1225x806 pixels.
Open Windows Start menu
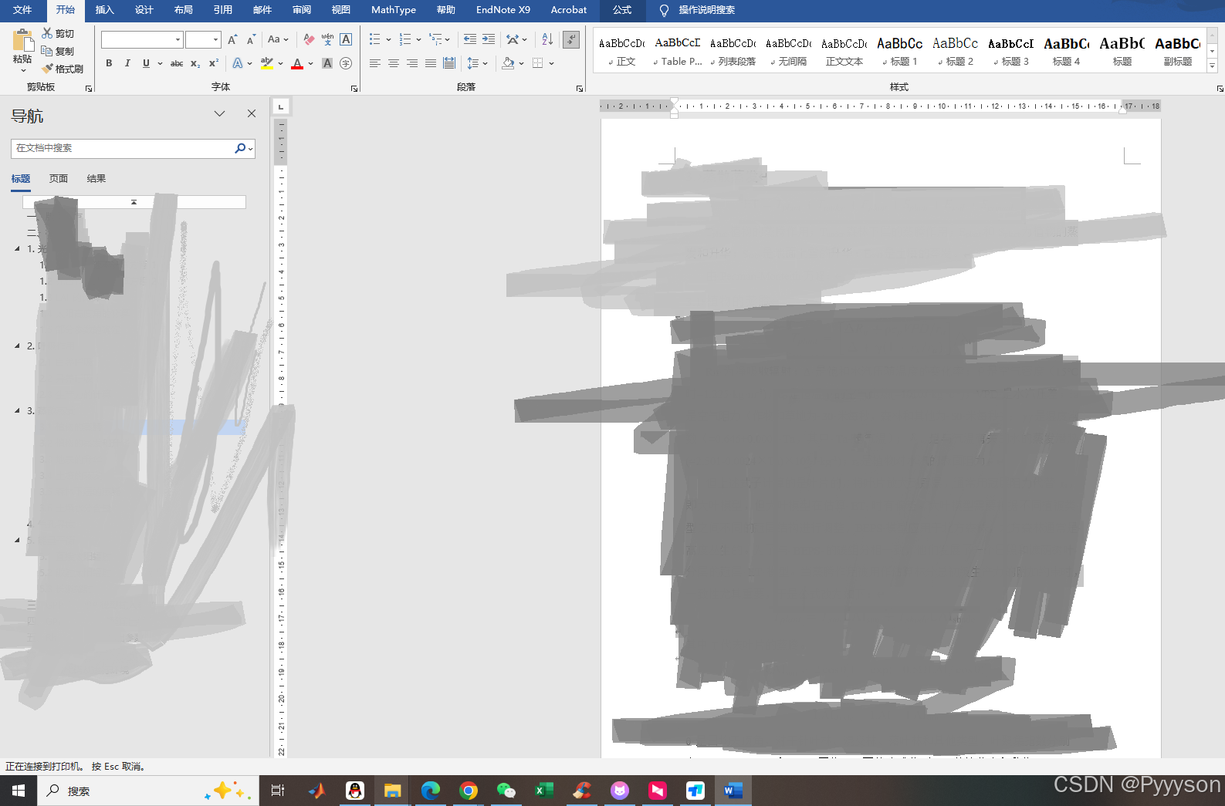pos(19,791)
